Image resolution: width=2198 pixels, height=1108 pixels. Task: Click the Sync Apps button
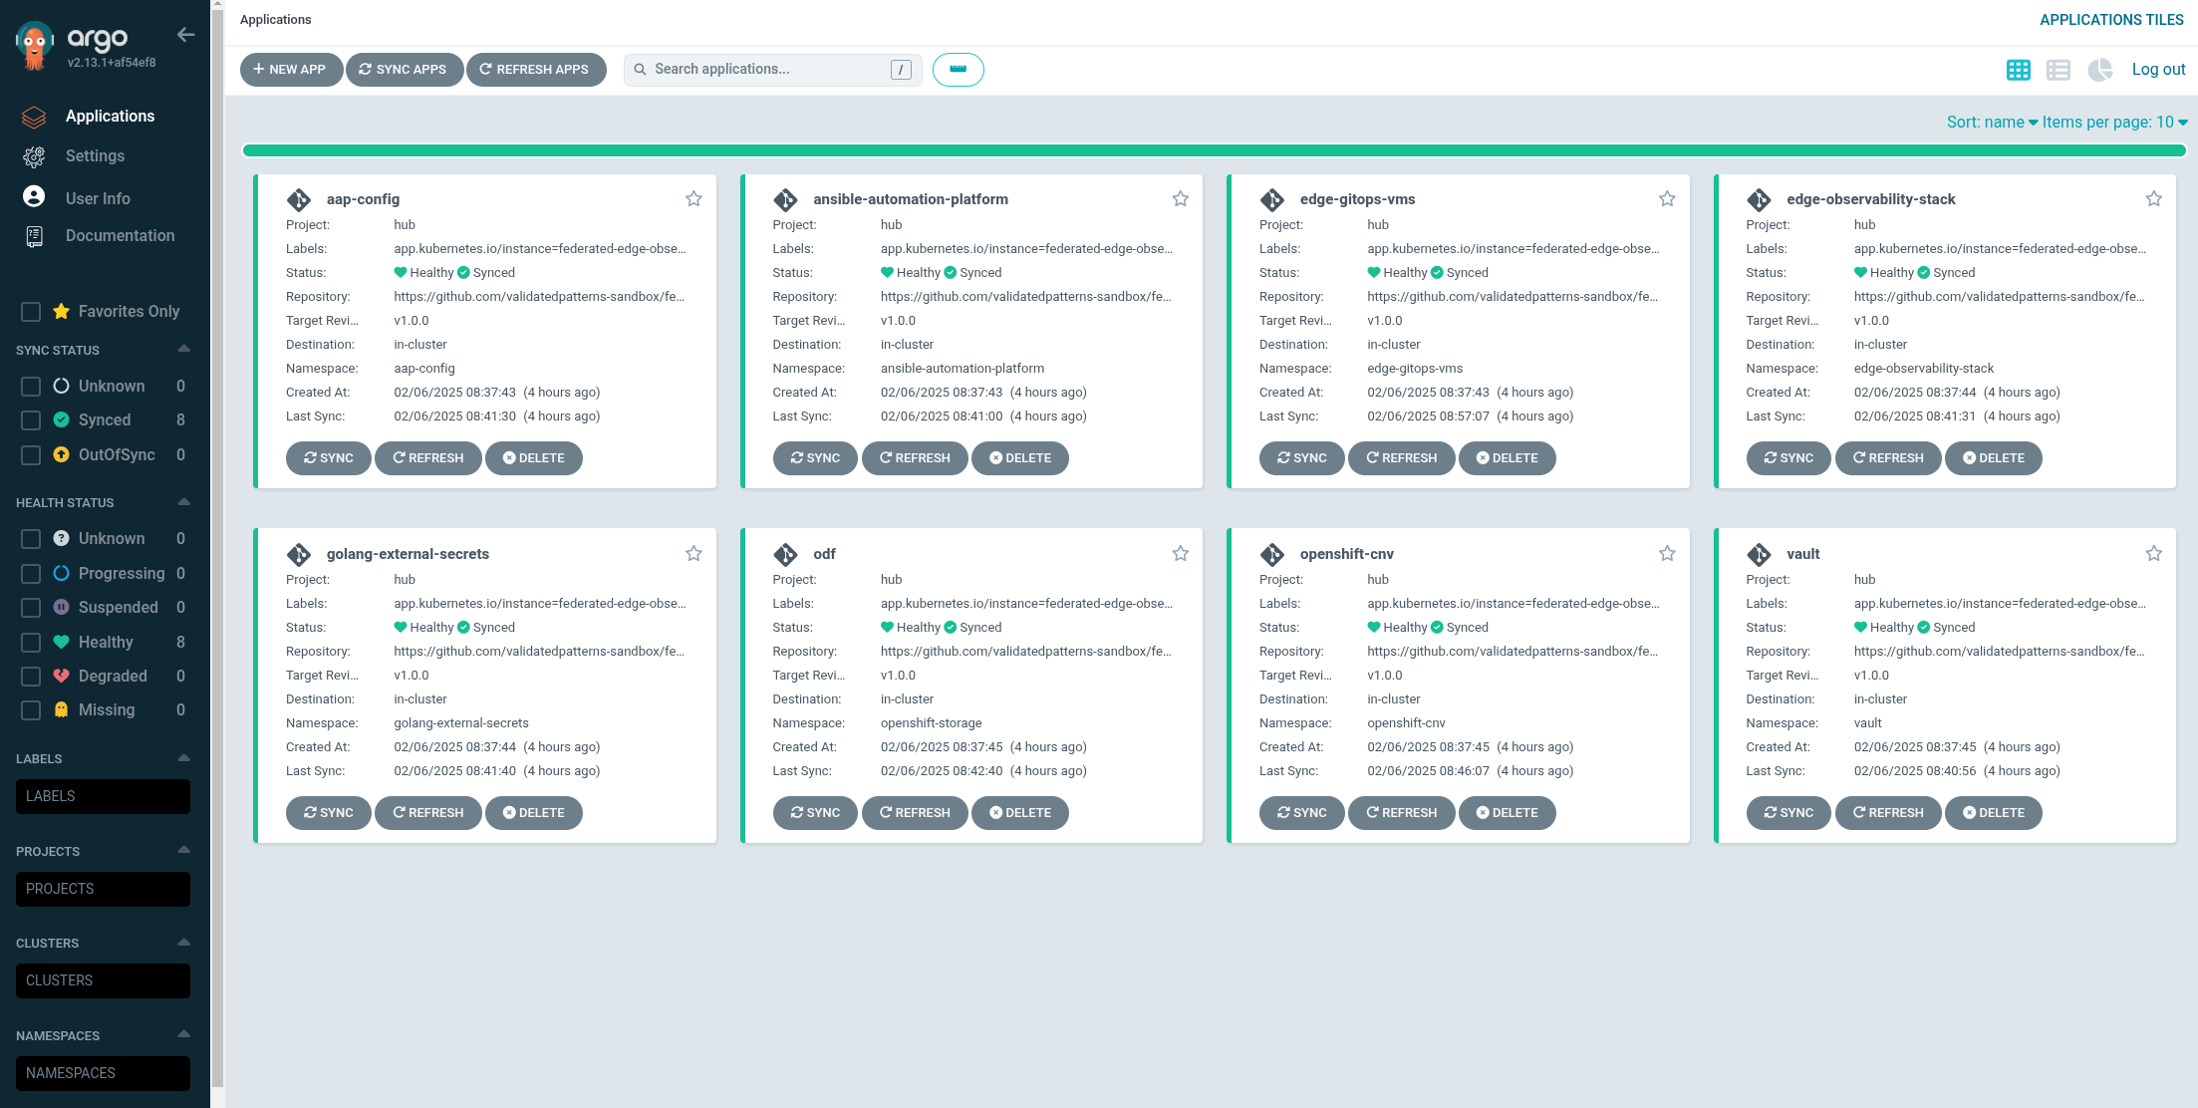coord(404,70)
